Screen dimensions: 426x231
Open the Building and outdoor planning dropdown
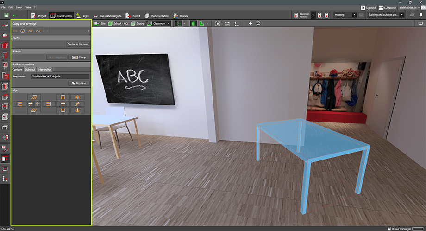pyautogui.click(x=385, y=15)
